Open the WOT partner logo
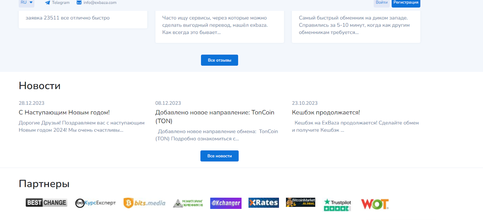Image resolution: width=483 pixels, height=220 pixels. pyautogui.click(x=375, y=204)
